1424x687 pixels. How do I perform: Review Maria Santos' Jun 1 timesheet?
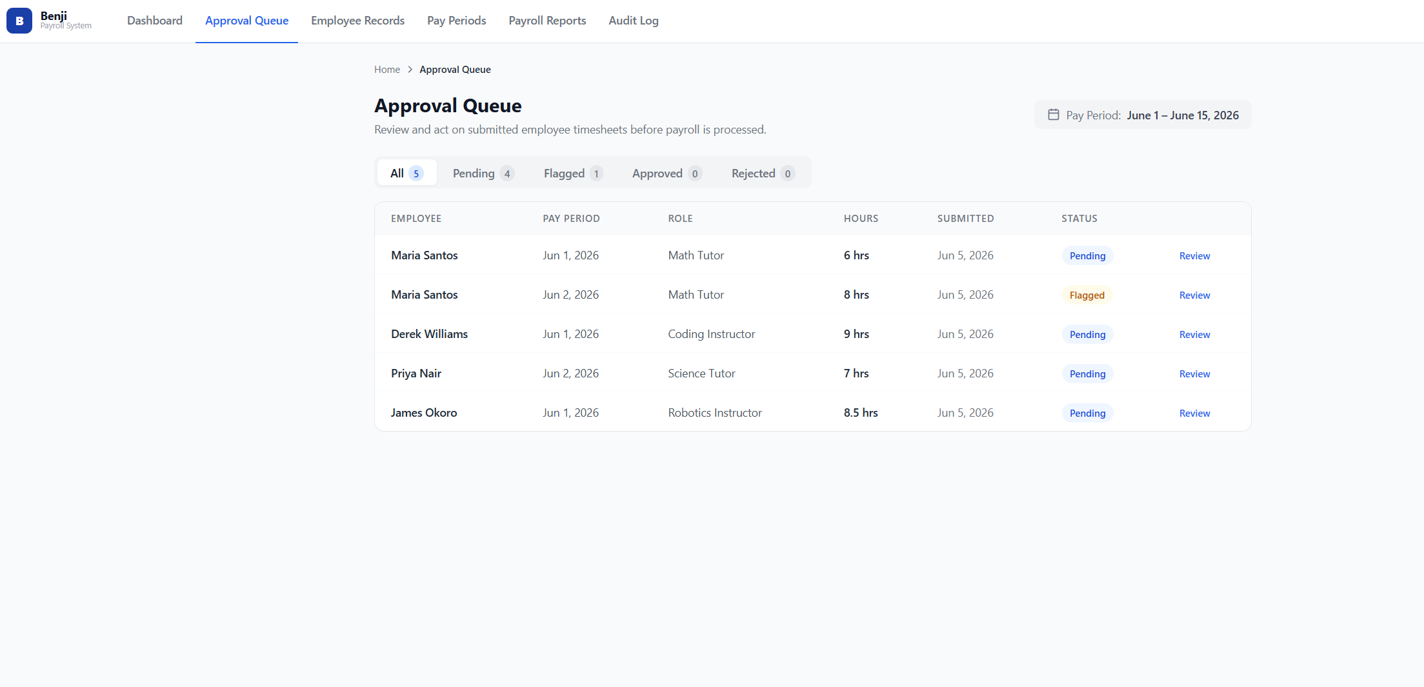[x=1194, y=255]
